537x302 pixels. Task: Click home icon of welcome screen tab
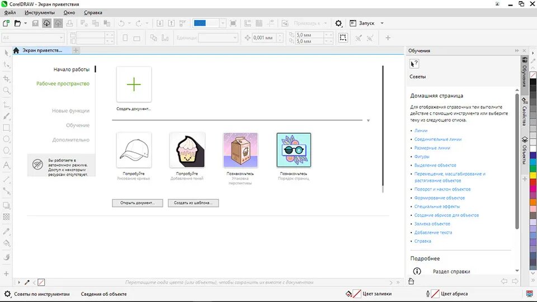[16, 50]
